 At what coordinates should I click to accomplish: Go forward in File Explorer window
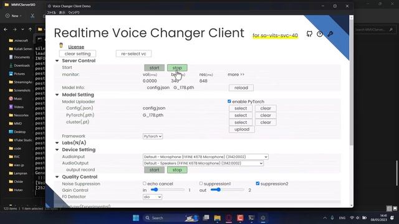click(14, 29)
